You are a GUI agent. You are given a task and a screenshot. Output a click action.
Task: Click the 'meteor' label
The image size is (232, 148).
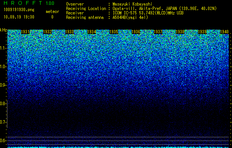click(52, 11)
